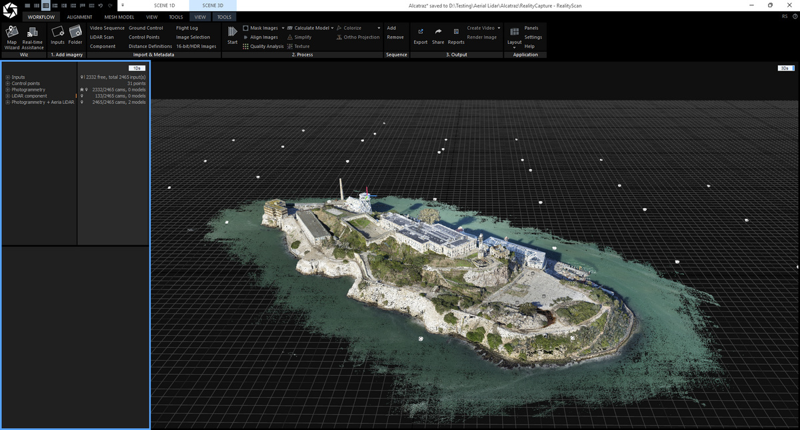The image size is (800, 430).
Task: Click Image Selection
Action: click(x=193, y=37)
